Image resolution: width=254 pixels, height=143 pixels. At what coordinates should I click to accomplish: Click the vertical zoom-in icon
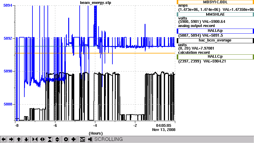(50, 139)
